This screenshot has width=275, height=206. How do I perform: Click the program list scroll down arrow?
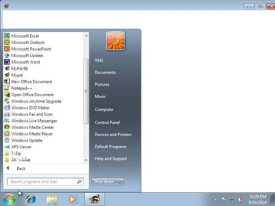(x=86, y=160)
